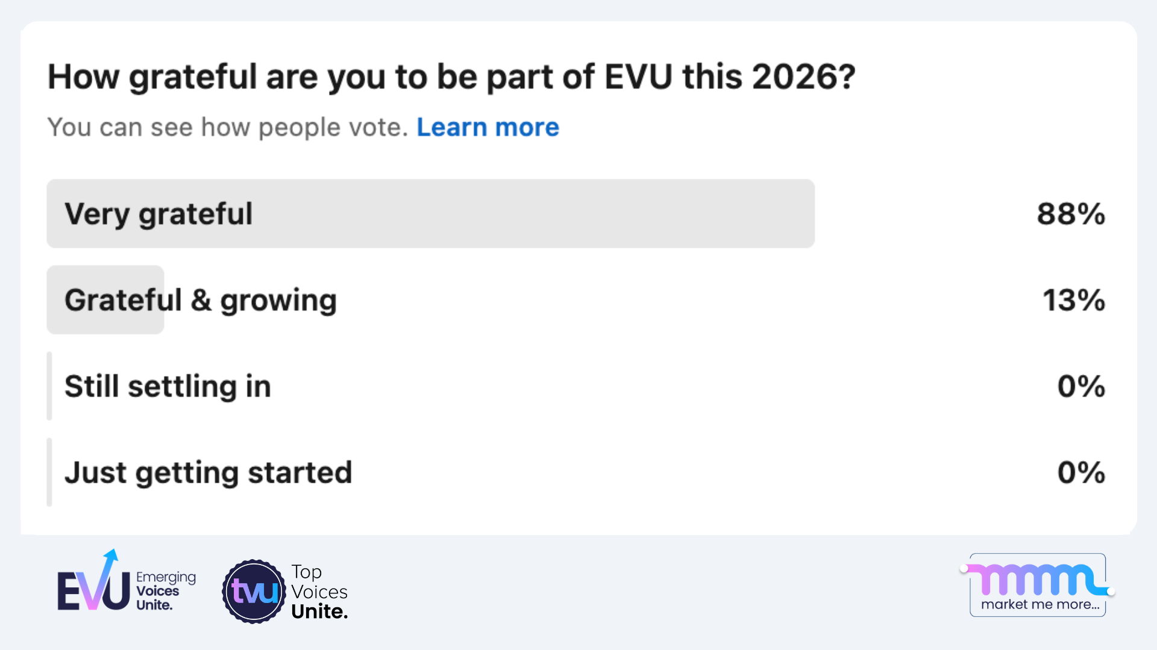The height and width of the screenshot is (650, 1157).
Task: Choose the Still settling in option
Action: point(168,386)
